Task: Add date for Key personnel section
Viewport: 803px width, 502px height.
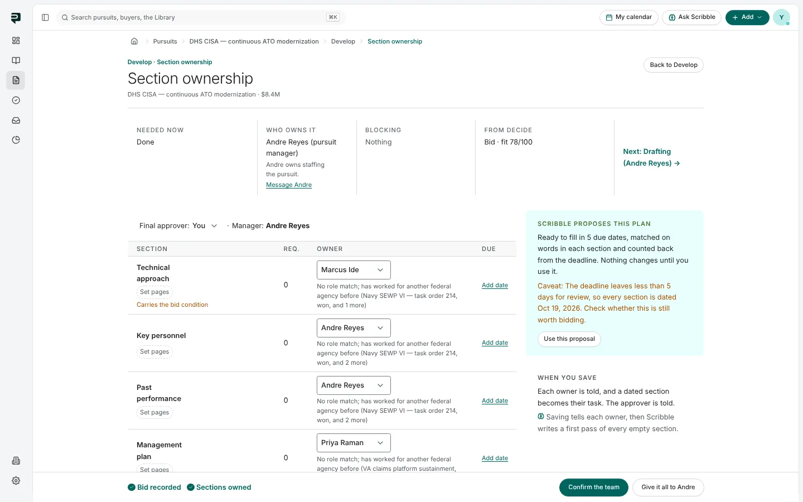Action: (495, 342)
